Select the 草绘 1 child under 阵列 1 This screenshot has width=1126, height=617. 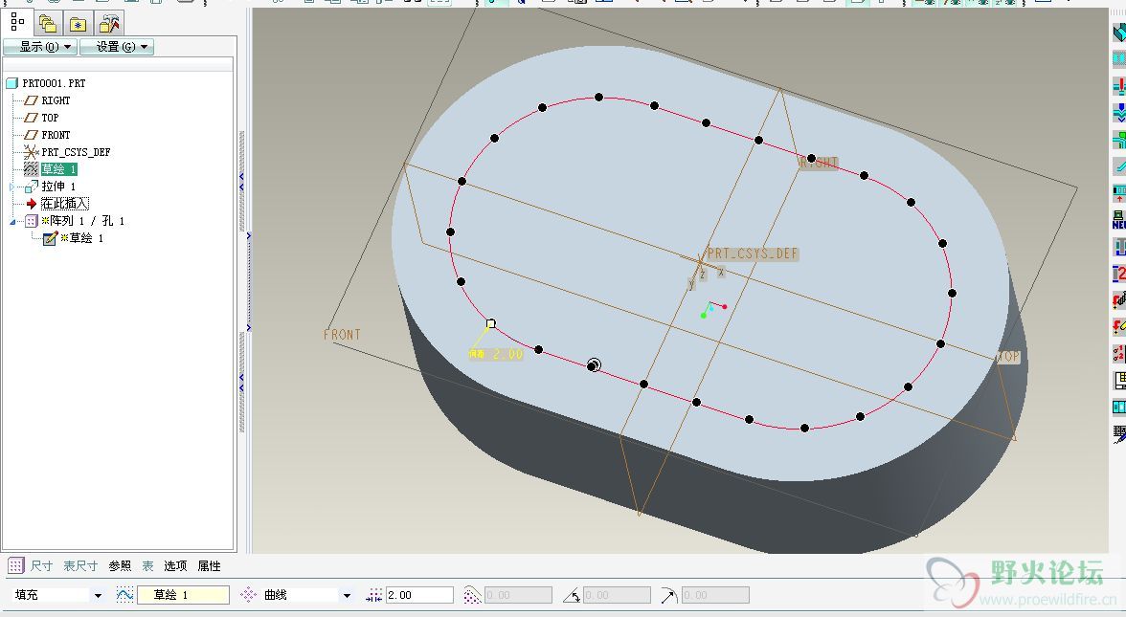coord(86,238)
